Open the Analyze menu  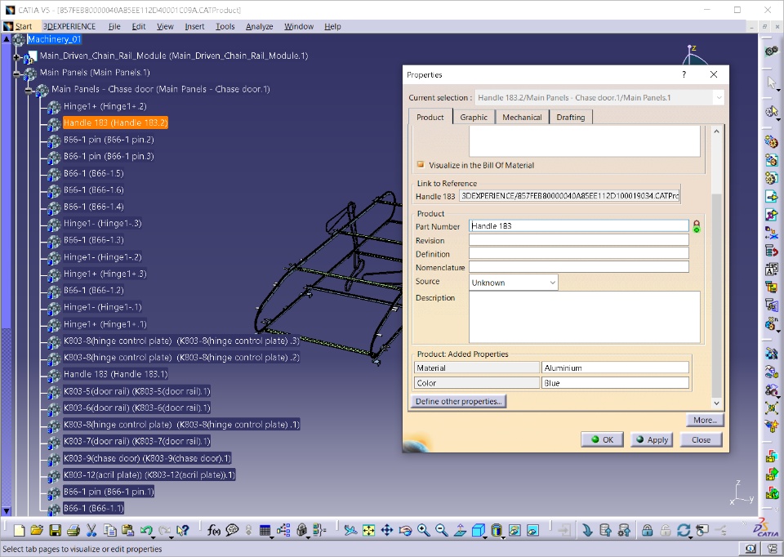[x=259, y=26]
